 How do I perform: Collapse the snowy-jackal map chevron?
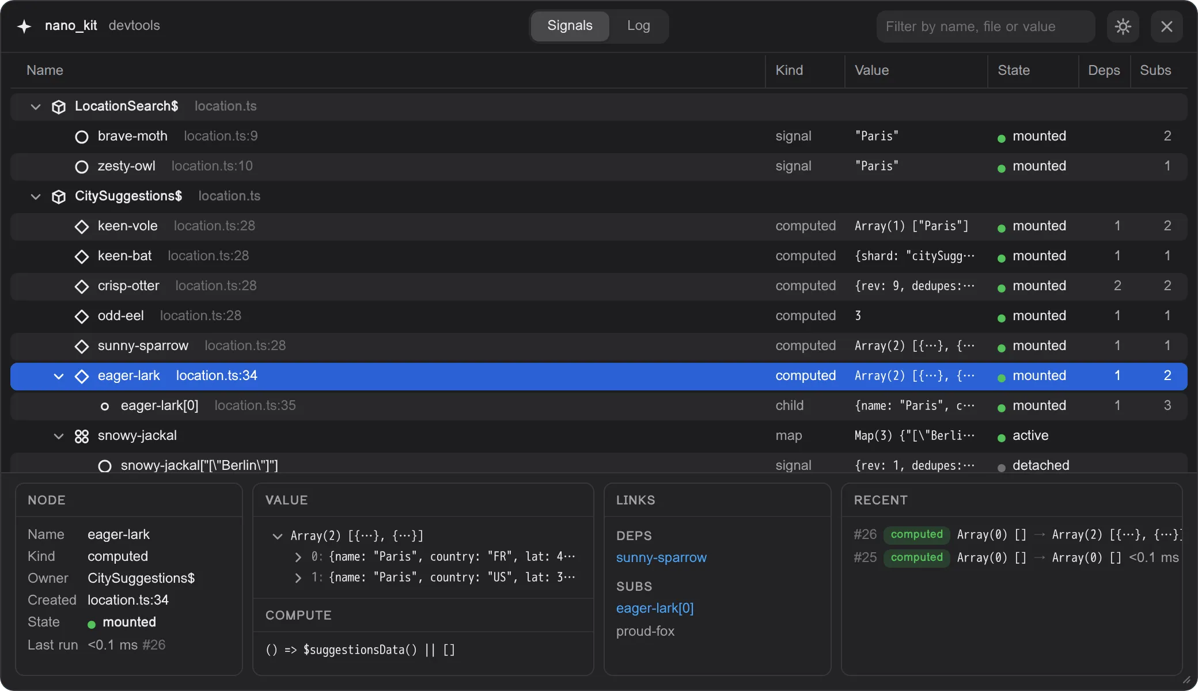coord(59,436)
